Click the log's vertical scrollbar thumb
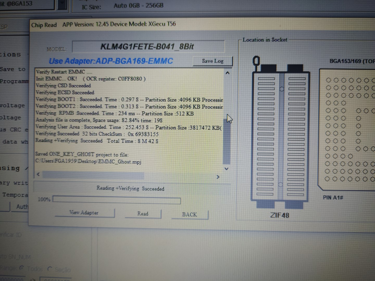The height and width of the screenshot is (281, 375). click(227, 140)
